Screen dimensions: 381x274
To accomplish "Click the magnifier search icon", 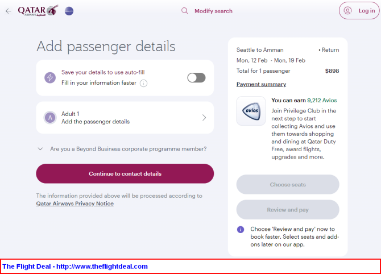I will (185, 11).
